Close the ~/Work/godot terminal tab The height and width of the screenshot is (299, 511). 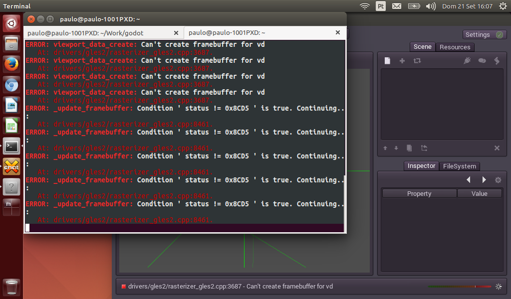(x=176, y=33)
